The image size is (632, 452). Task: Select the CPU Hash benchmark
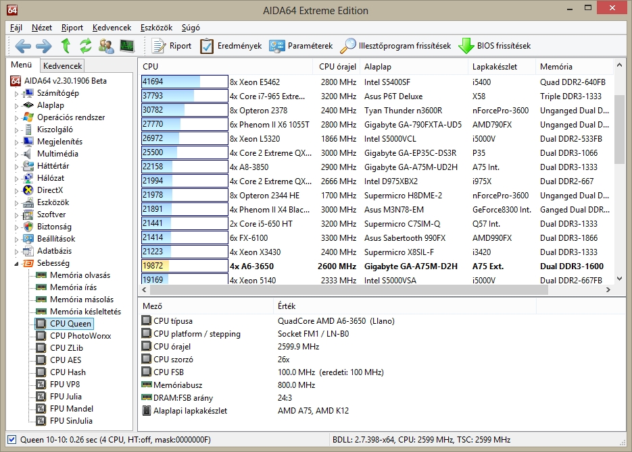coord(68,372)
